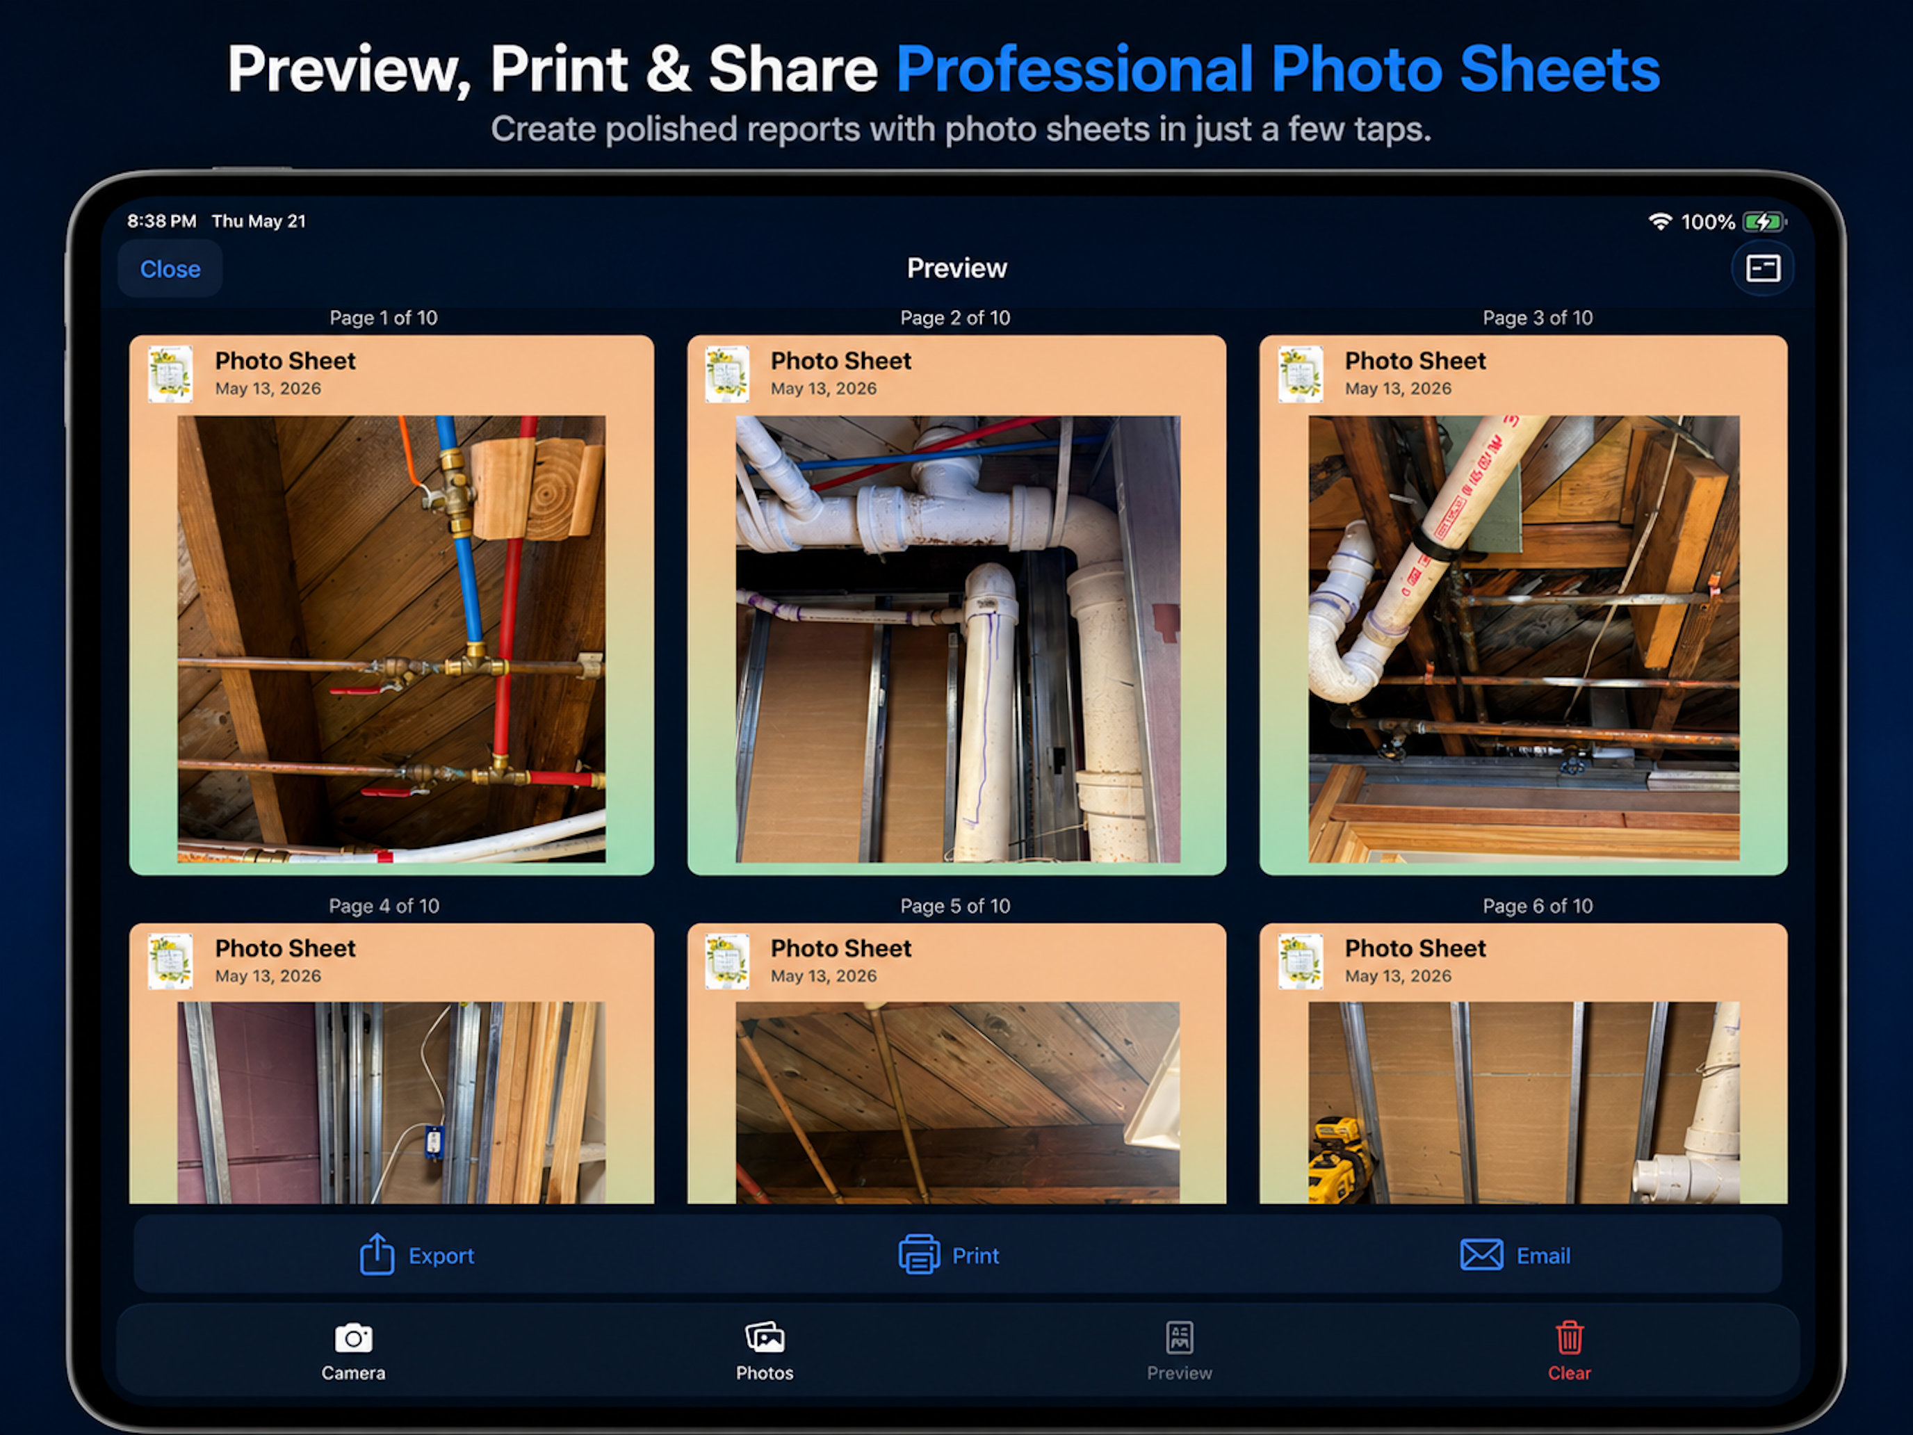Tap 'May 13, 2026' date on Page 6
This screenshot has width=1913, height=1435.
1398,975
